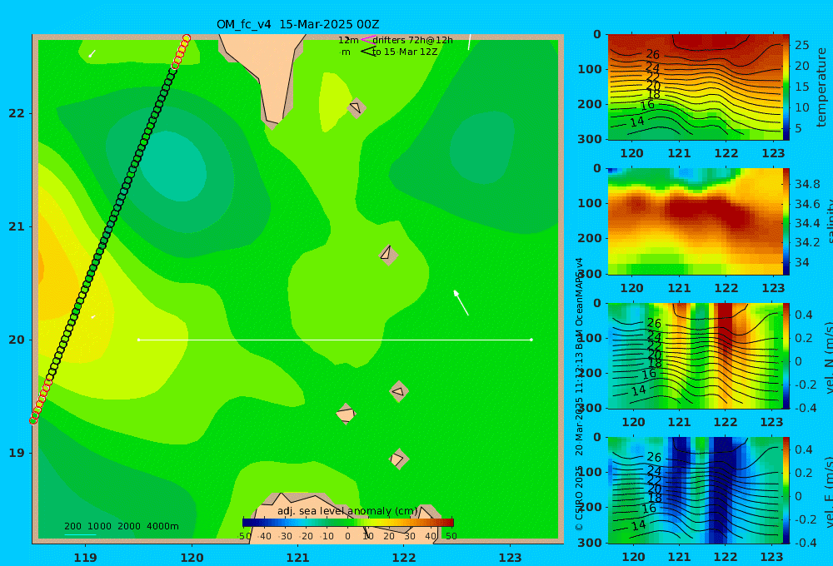Click the '200 1000 2000 4000m' depth scale
Image resolution: width=833 pixels, height=566 pixels.
click(x=121, y=526)
